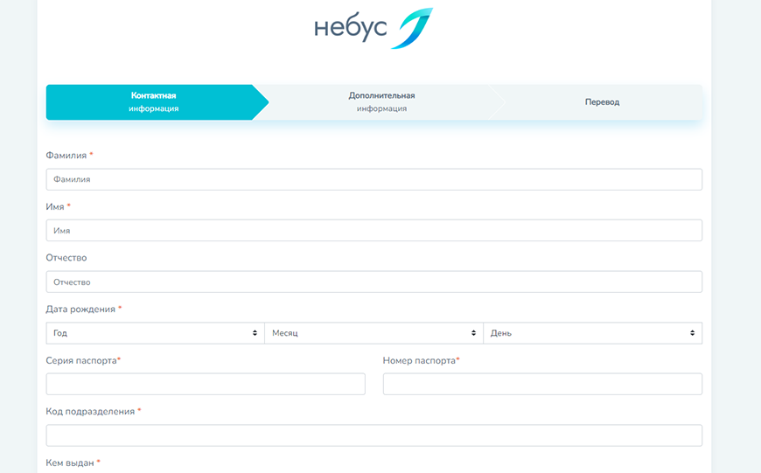761x473 pixels.
Task: Click the Код подразделения label text
Action: click(x=90, y=412)
